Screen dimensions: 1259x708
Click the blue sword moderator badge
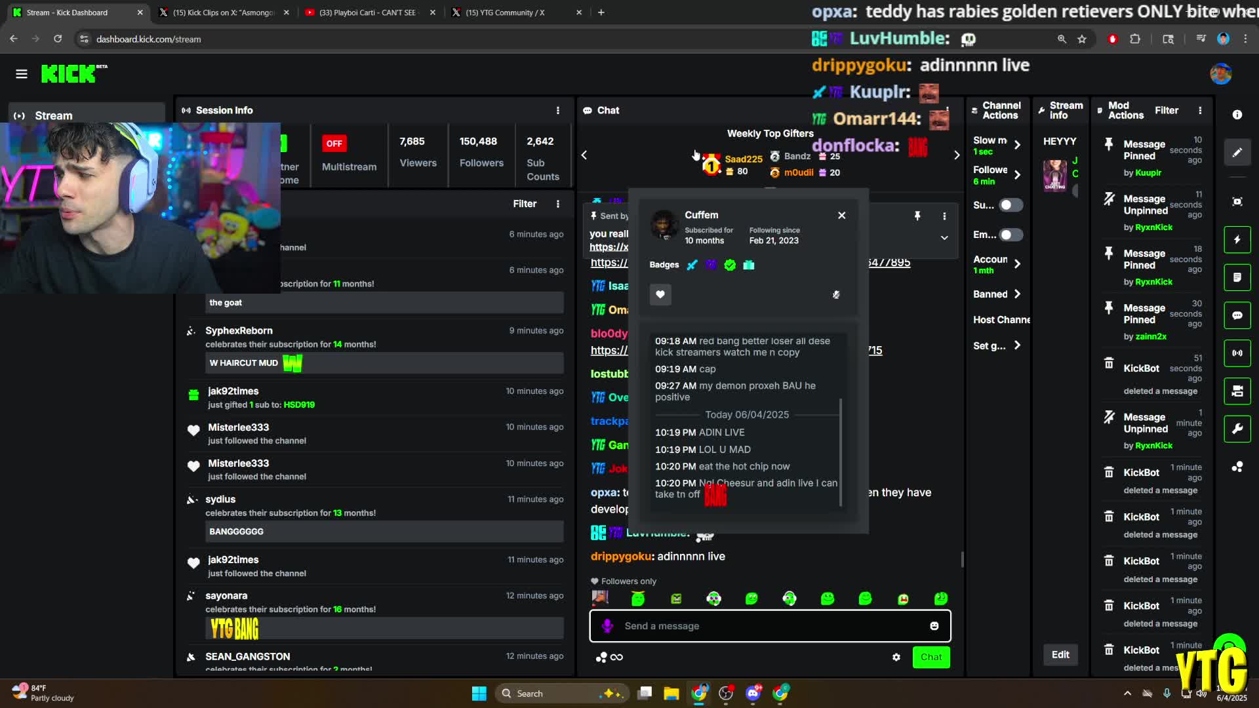tap(692, 265)
